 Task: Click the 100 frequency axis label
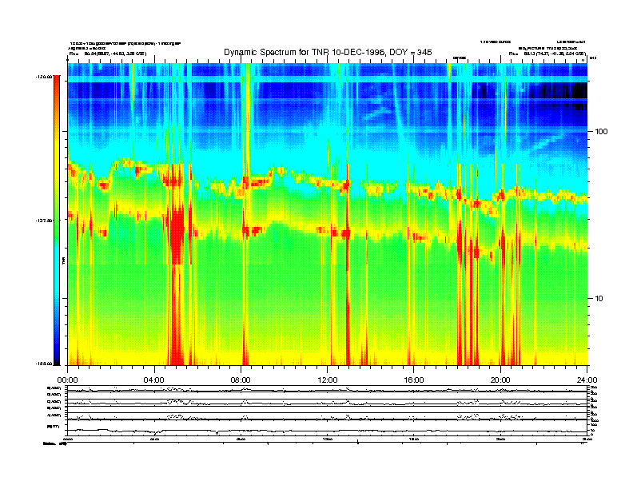[x=602, y=132]
